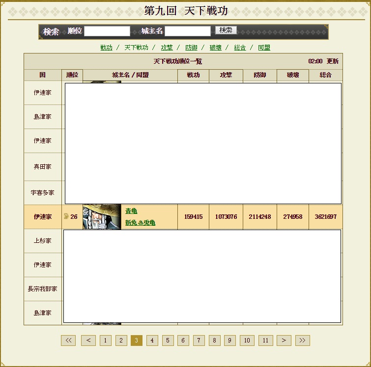This screenshot has height=367, width=371.
Task: Click the 長宗我部家 country cell
Action: (x=43, y=289)
